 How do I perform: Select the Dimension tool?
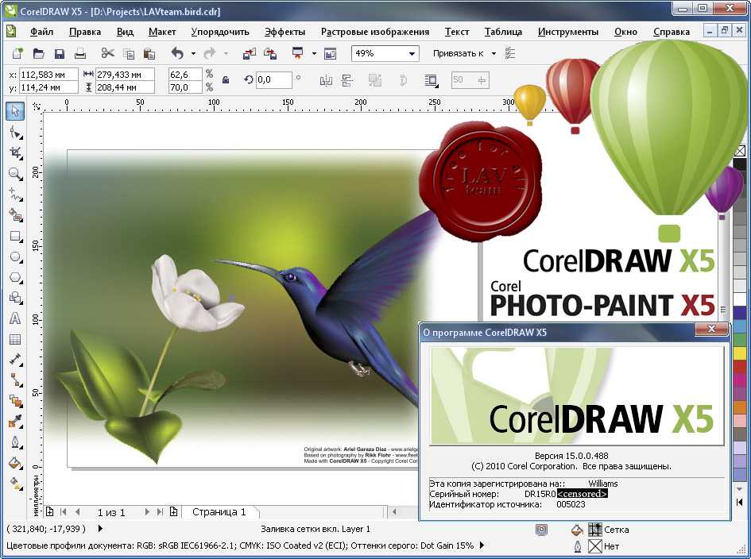coord(15,360)
